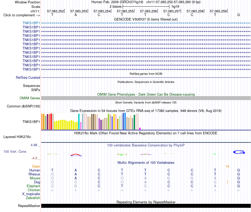Click the Gaps row label

36,166
